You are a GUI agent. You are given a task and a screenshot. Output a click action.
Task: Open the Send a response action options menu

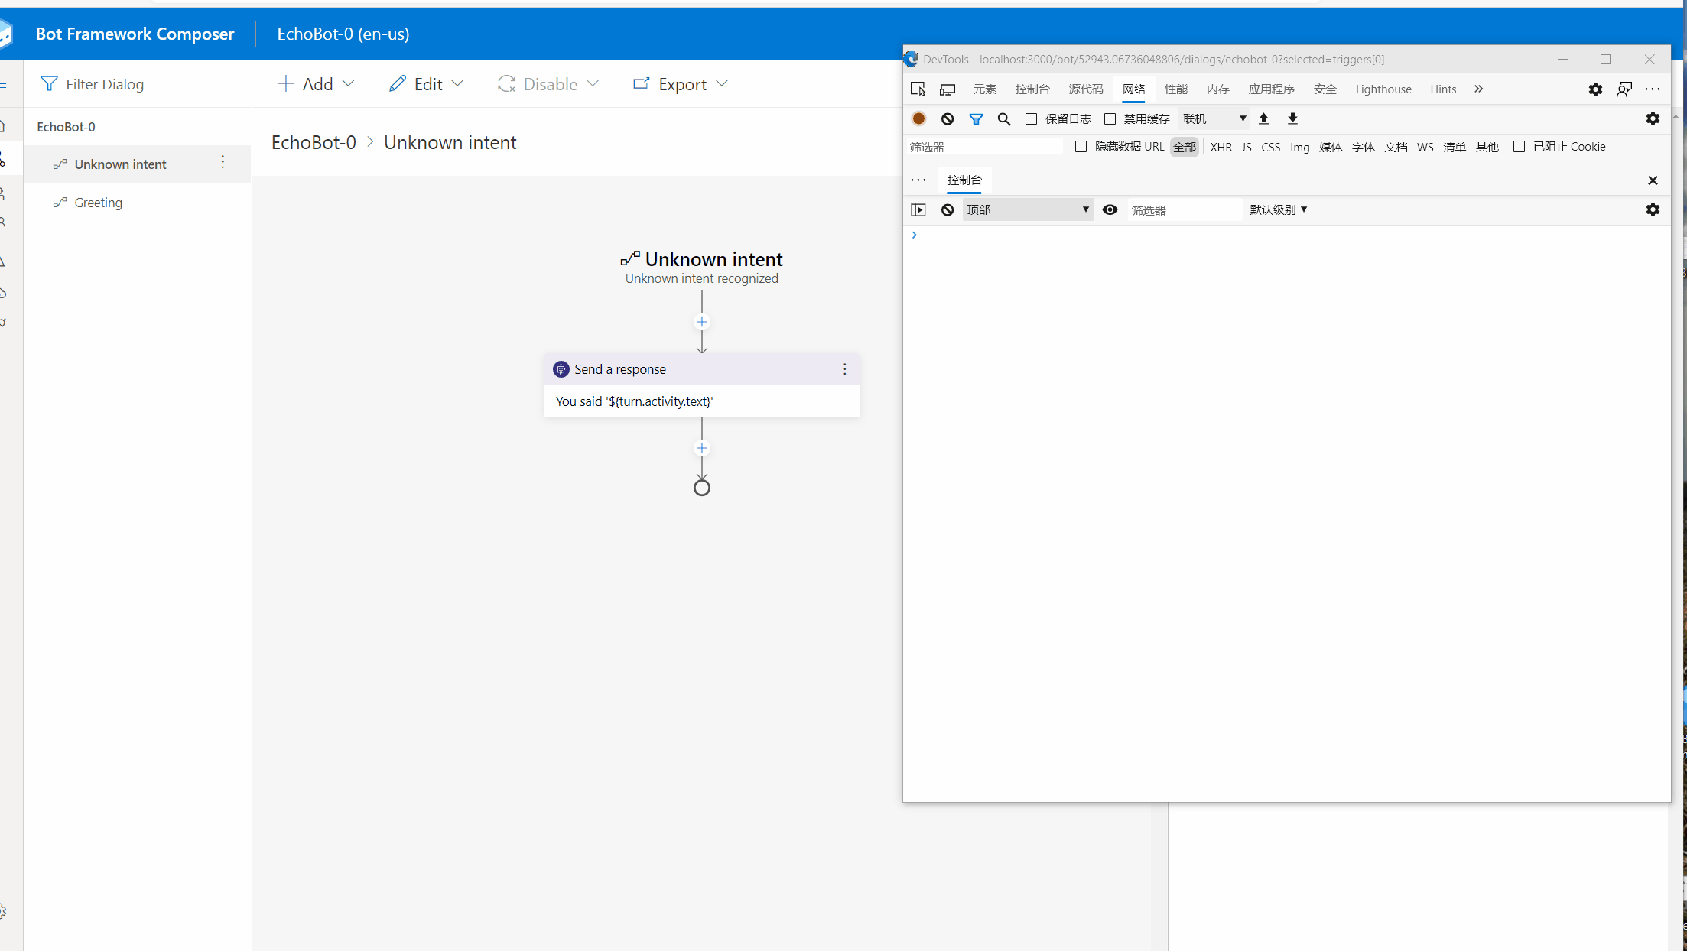(x=844, y=369)
